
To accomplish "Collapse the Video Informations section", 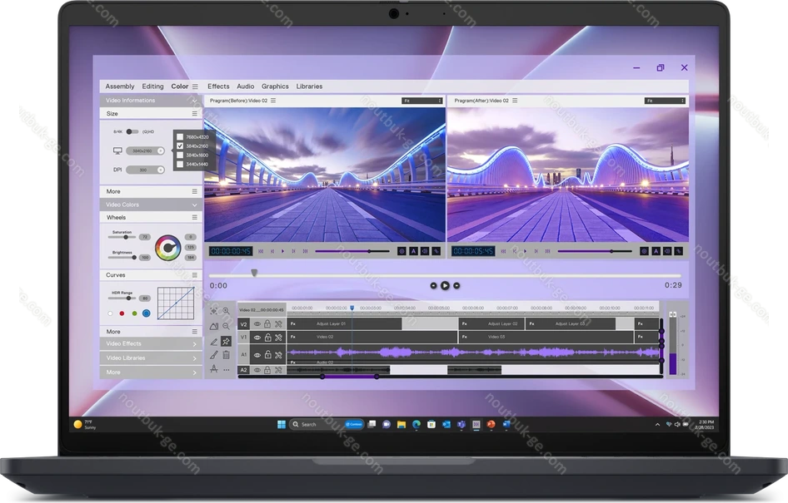I will click(x=195, y=101).
